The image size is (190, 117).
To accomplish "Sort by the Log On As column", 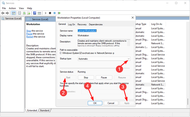I will click(x=158, y=24).
